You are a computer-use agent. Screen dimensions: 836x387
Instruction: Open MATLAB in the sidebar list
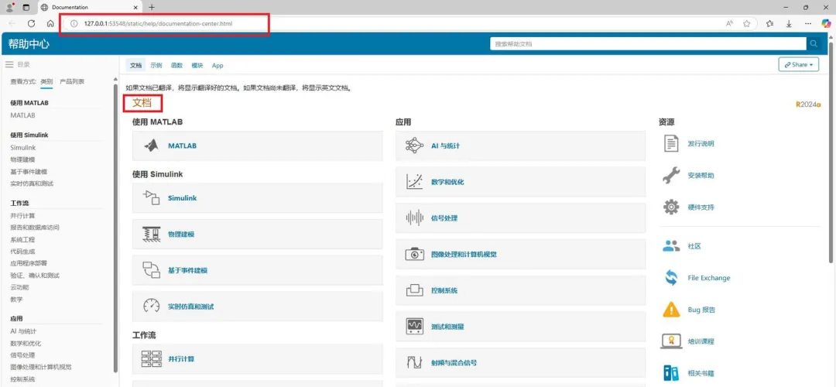(x=22, y=115)
